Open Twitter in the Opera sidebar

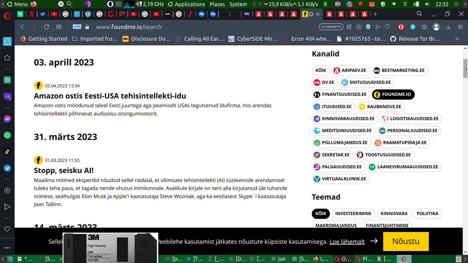(7, 168)
